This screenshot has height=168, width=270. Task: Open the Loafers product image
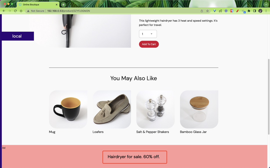click(x=112, y=109)
